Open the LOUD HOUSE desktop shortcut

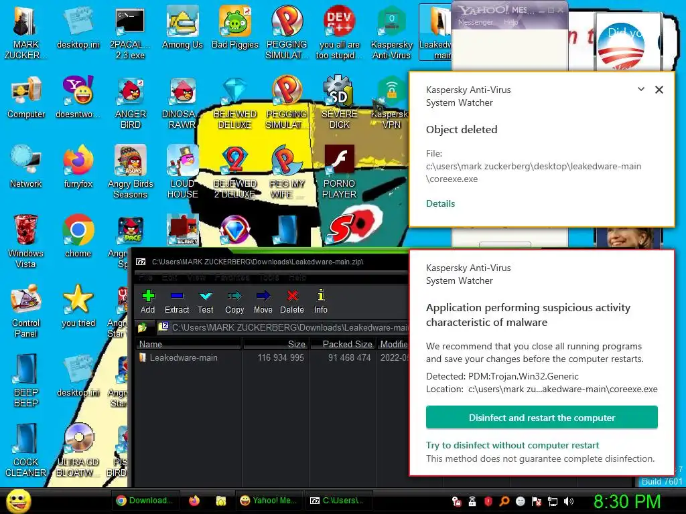pyautogui.click(x=182, y=172)
